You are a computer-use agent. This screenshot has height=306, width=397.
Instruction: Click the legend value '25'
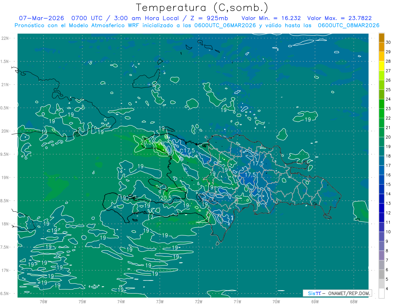(388, 89)
